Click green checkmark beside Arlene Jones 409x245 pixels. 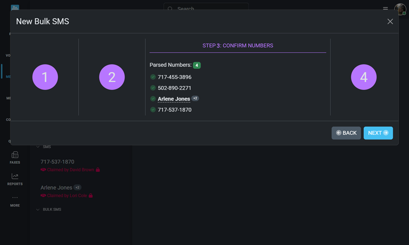click(153, 99)
